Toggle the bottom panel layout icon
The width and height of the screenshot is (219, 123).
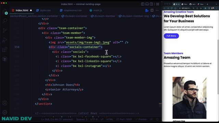point(147,4)
